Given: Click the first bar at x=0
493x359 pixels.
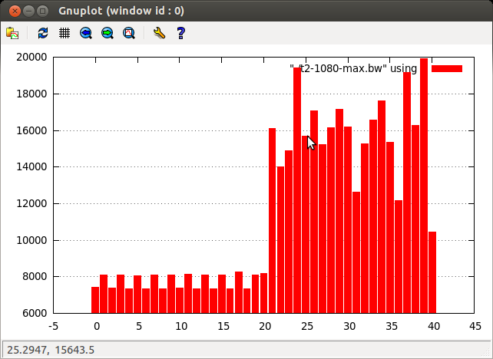Looking at the screenshot, I should click(95, 300).
